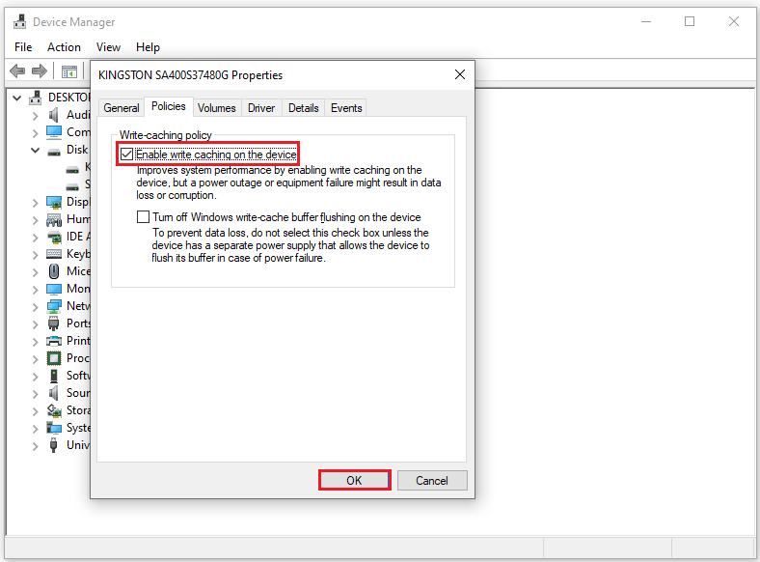Open the Help menu
760x562 pixels.
(148, 47)
